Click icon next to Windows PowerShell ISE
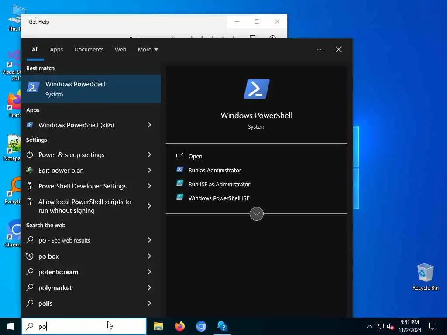 point(179,197)
